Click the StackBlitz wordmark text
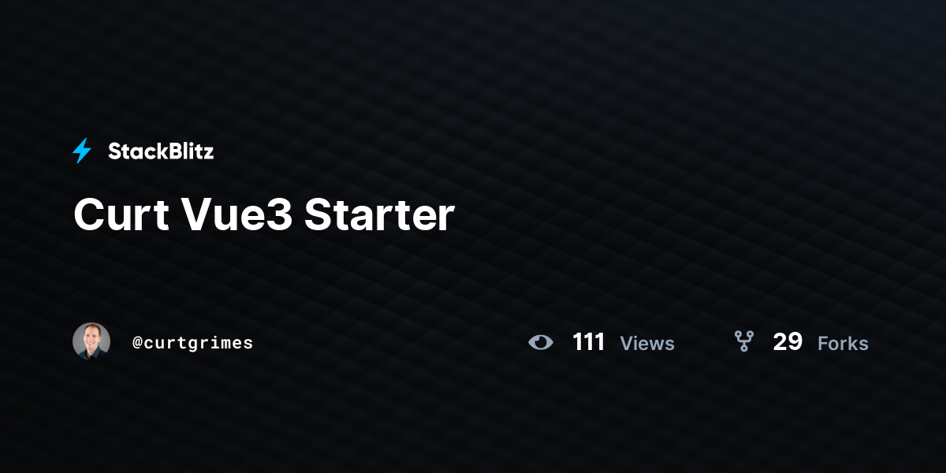Image resolution: width=946 pixels, height=473 pixels. 161,151
